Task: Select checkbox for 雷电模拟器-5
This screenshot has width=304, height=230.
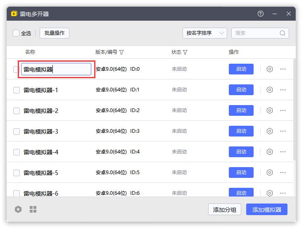Action: pyautogui.click(x=17, y=173)
